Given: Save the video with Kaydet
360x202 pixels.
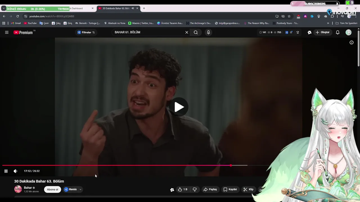Looking at the screenshot, I should (x=230, y=189).
